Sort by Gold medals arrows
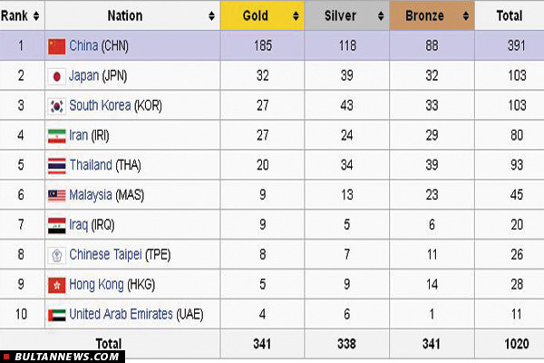 tap(296, 15)
